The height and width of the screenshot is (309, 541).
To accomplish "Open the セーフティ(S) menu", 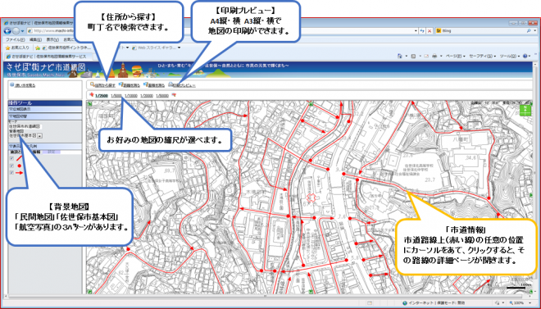I will (482, 56).
